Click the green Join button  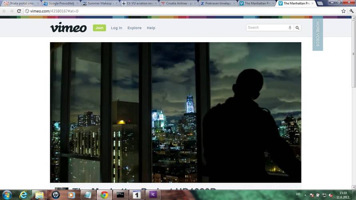coord(99,27)
